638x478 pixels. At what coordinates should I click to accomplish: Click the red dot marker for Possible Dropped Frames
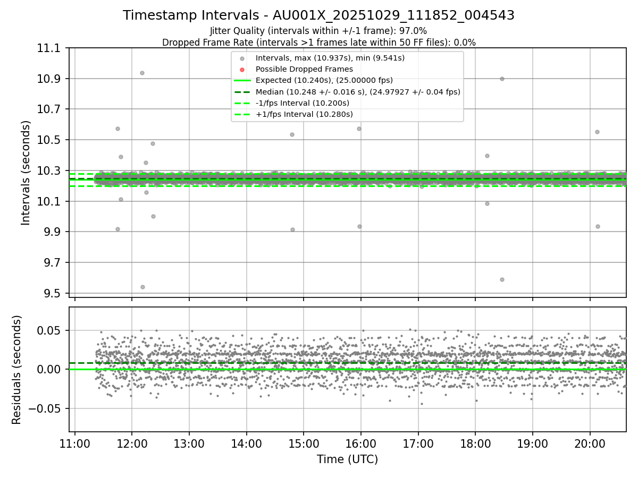pos(242,70)
